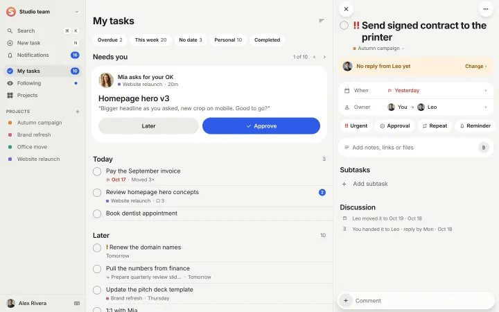Select the This week filter tab
Viewport: 499px width, 312px height.
pyautogui.click(x=150, y=40)
